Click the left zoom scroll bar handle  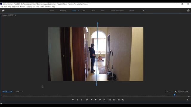[3, 97]
